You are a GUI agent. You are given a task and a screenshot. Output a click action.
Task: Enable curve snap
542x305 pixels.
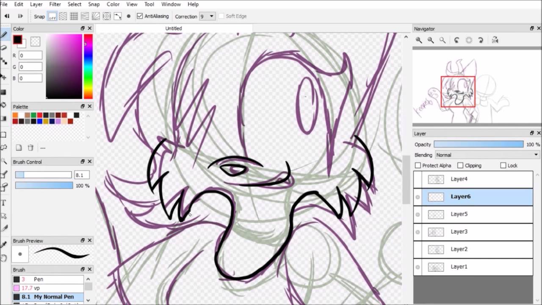click(118, 16)
